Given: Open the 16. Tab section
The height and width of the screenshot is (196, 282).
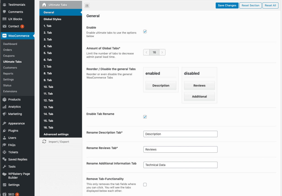Looking at the screenshot, I should 61,127.
